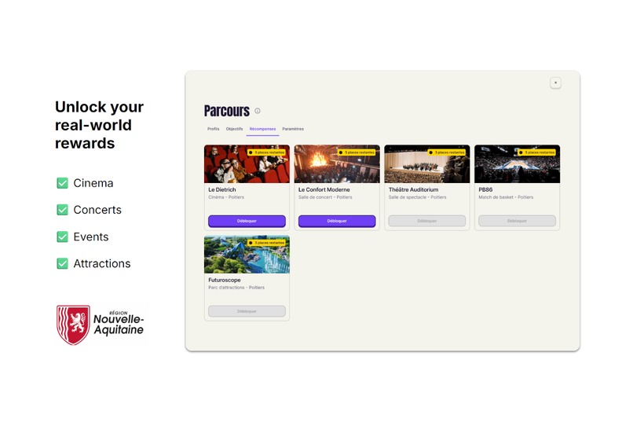
Task: Unlock the Le Dietrich cinema reward
Action: 247,221
